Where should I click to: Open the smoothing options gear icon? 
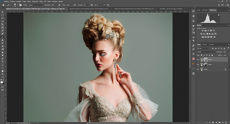92,5
